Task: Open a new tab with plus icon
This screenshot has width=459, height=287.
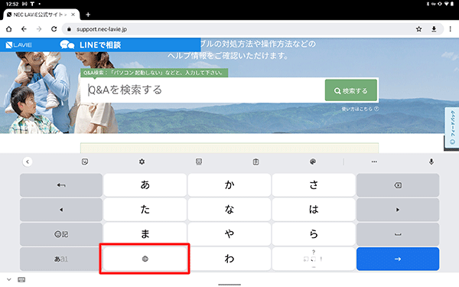Action: 88,15
